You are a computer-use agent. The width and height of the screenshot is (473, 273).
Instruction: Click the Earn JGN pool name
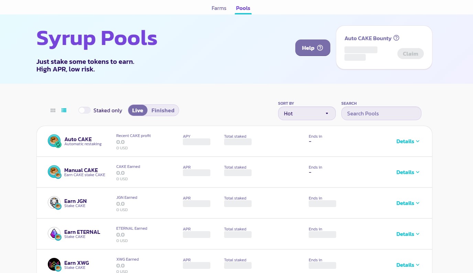(x=76, y=201)
